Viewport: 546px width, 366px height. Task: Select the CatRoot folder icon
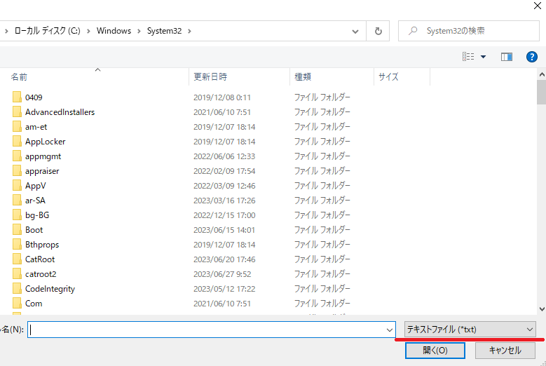(x=17, y=259)
